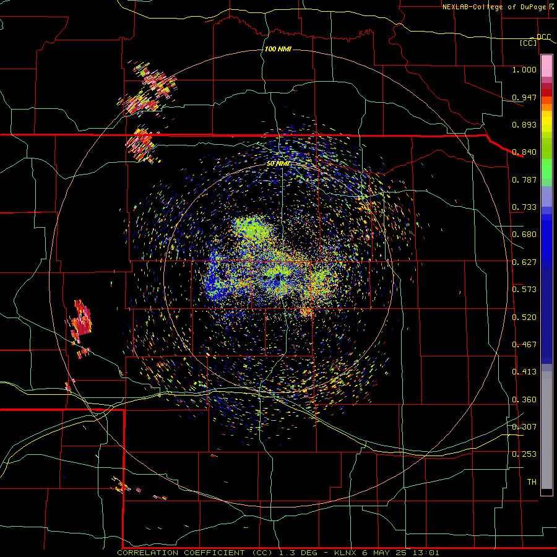The height and width of the screenshot is (557, 557).
Task: Click the CORRELATION COEFFICIENT (CC) caption text
Action: [194, 553]
